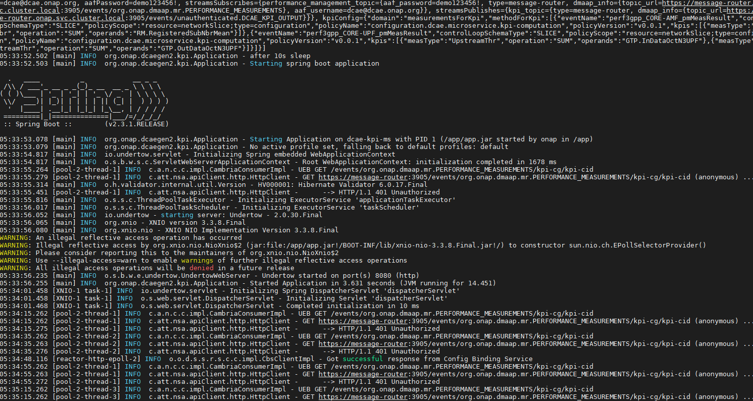Select the 05:34:35.262 UEB GET log line
This screenshot has width=753, height=401.
296,336
